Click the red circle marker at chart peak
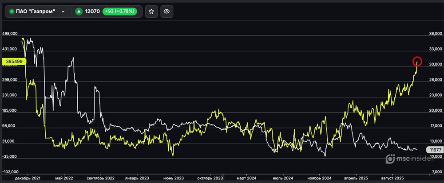 [x=417, y=61]
